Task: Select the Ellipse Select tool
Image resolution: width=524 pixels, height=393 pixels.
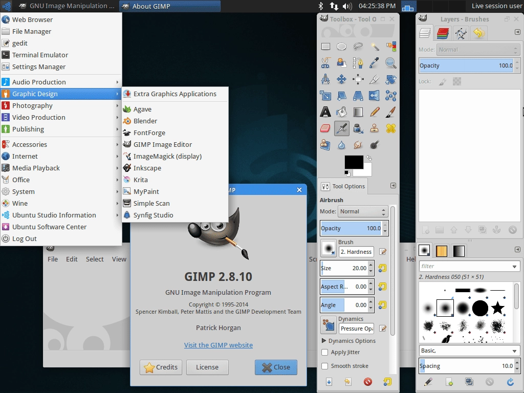Action: coord(341,47)
